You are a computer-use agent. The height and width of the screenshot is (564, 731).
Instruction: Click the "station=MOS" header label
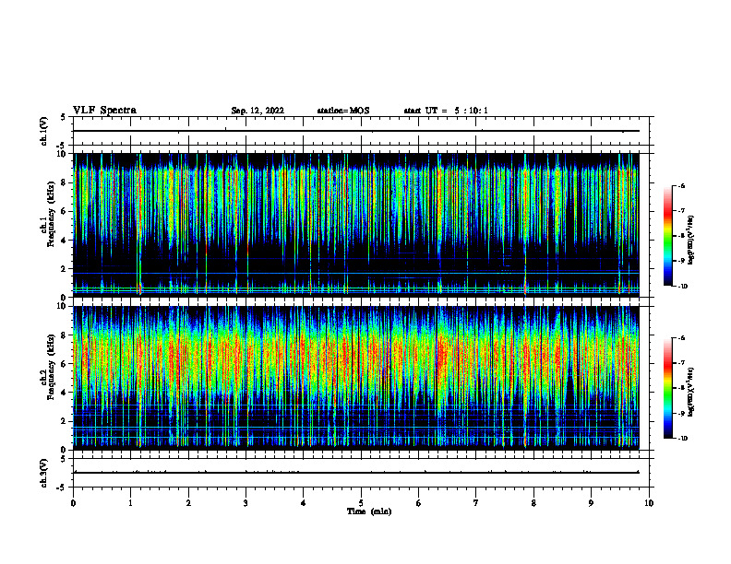[343, 111]
